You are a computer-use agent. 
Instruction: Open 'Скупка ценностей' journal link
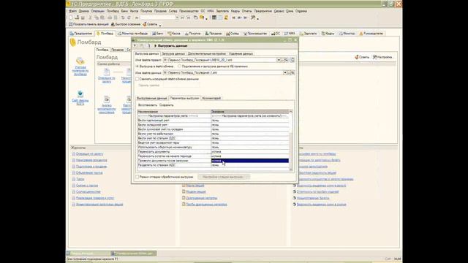click(88, 191)
